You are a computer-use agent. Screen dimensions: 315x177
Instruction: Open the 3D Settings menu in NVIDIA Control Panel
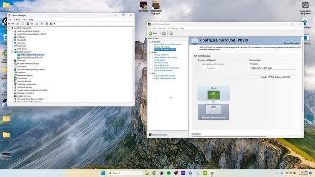173,29
